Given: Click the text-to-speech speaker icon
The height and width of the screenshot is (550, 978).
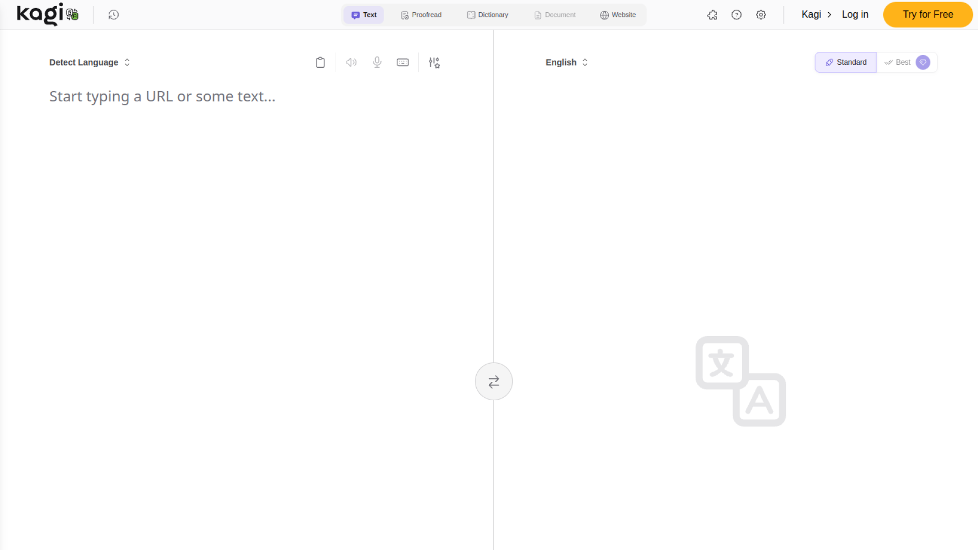Looking at the screenshot, I should point(351,62).
